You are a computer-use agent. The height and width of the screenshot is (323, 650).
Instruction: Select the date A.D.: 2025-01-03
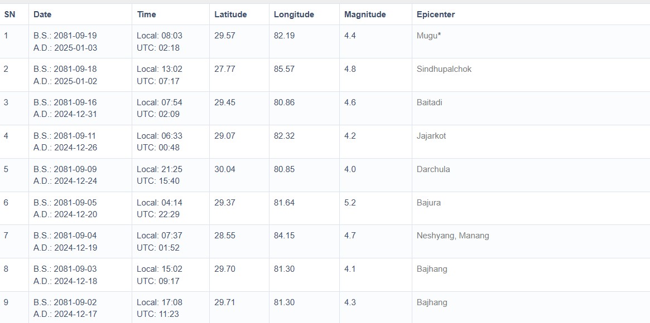(x=65, y=48)
